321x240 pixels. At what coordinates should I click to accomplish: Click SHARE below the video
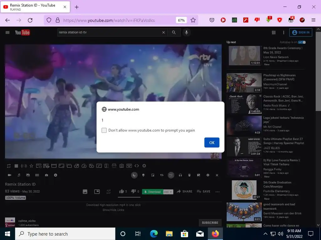point(184,192)
